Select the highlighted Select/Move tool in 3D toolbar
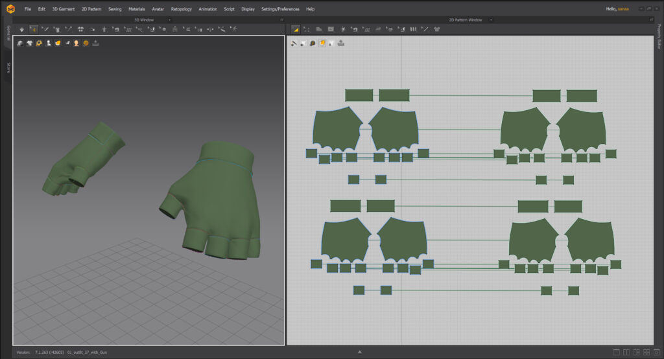664x359 pixels. (34, 29)
